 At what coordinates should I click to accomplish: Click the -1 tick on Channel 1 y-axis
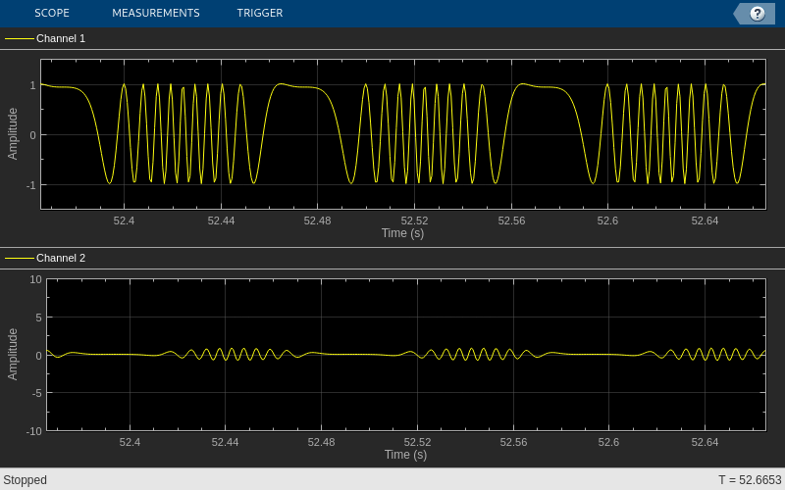(32, 185)
